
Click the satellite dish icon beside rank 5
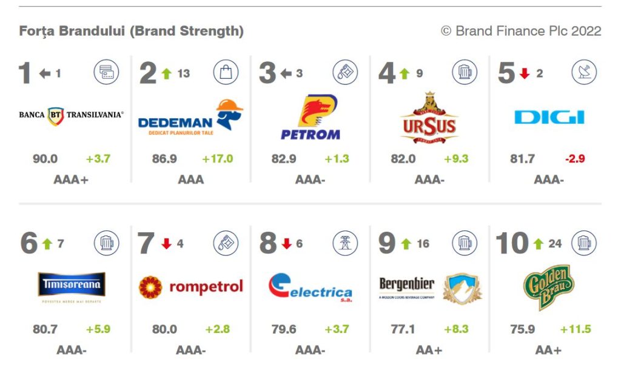[x=584, y=72]
